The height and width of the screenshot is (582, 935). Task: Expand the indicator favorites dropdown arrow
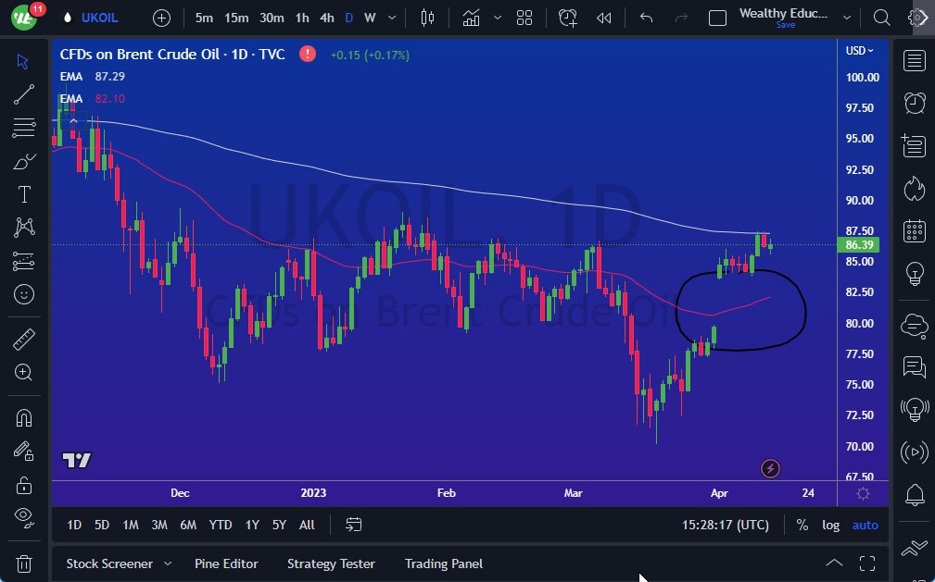tap(498, 18)
